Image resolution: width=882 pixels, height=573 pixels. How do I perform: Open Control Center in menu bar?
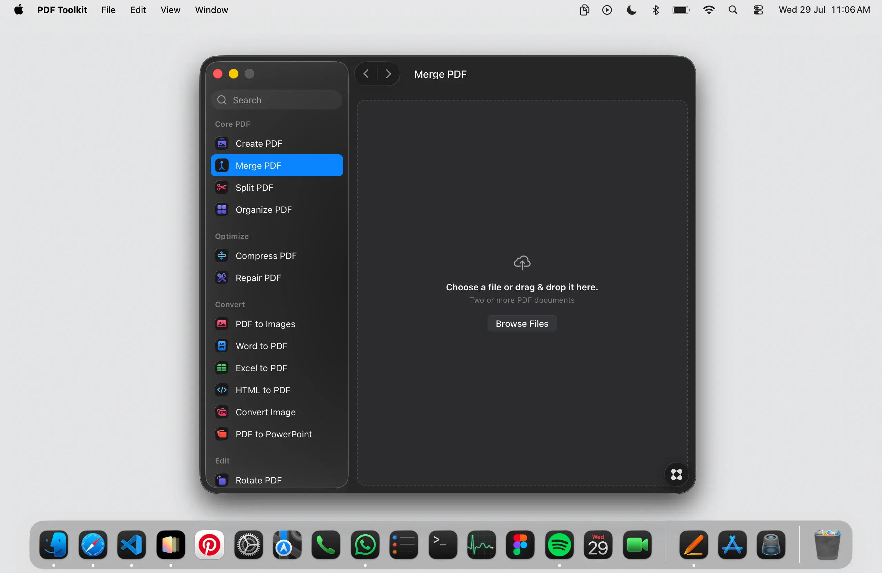tap(758, 10)
